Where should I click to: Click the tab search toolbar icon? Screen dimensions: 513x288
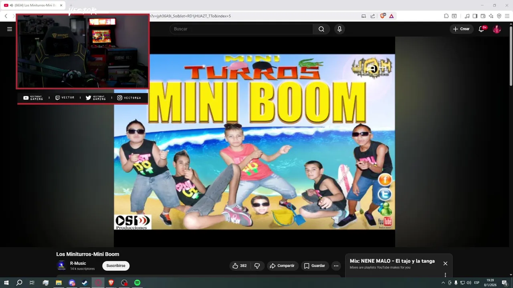pyautogui.click(x=454, y=16)
